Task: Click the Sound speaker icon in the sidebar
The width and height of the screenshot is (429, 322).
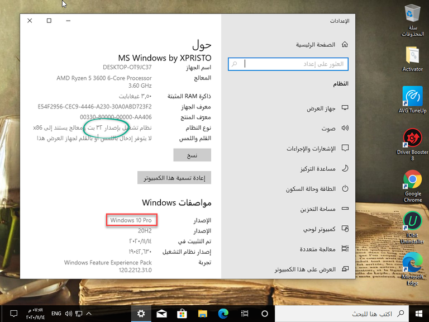Action: pyautogui.click(x=345, y=128)
